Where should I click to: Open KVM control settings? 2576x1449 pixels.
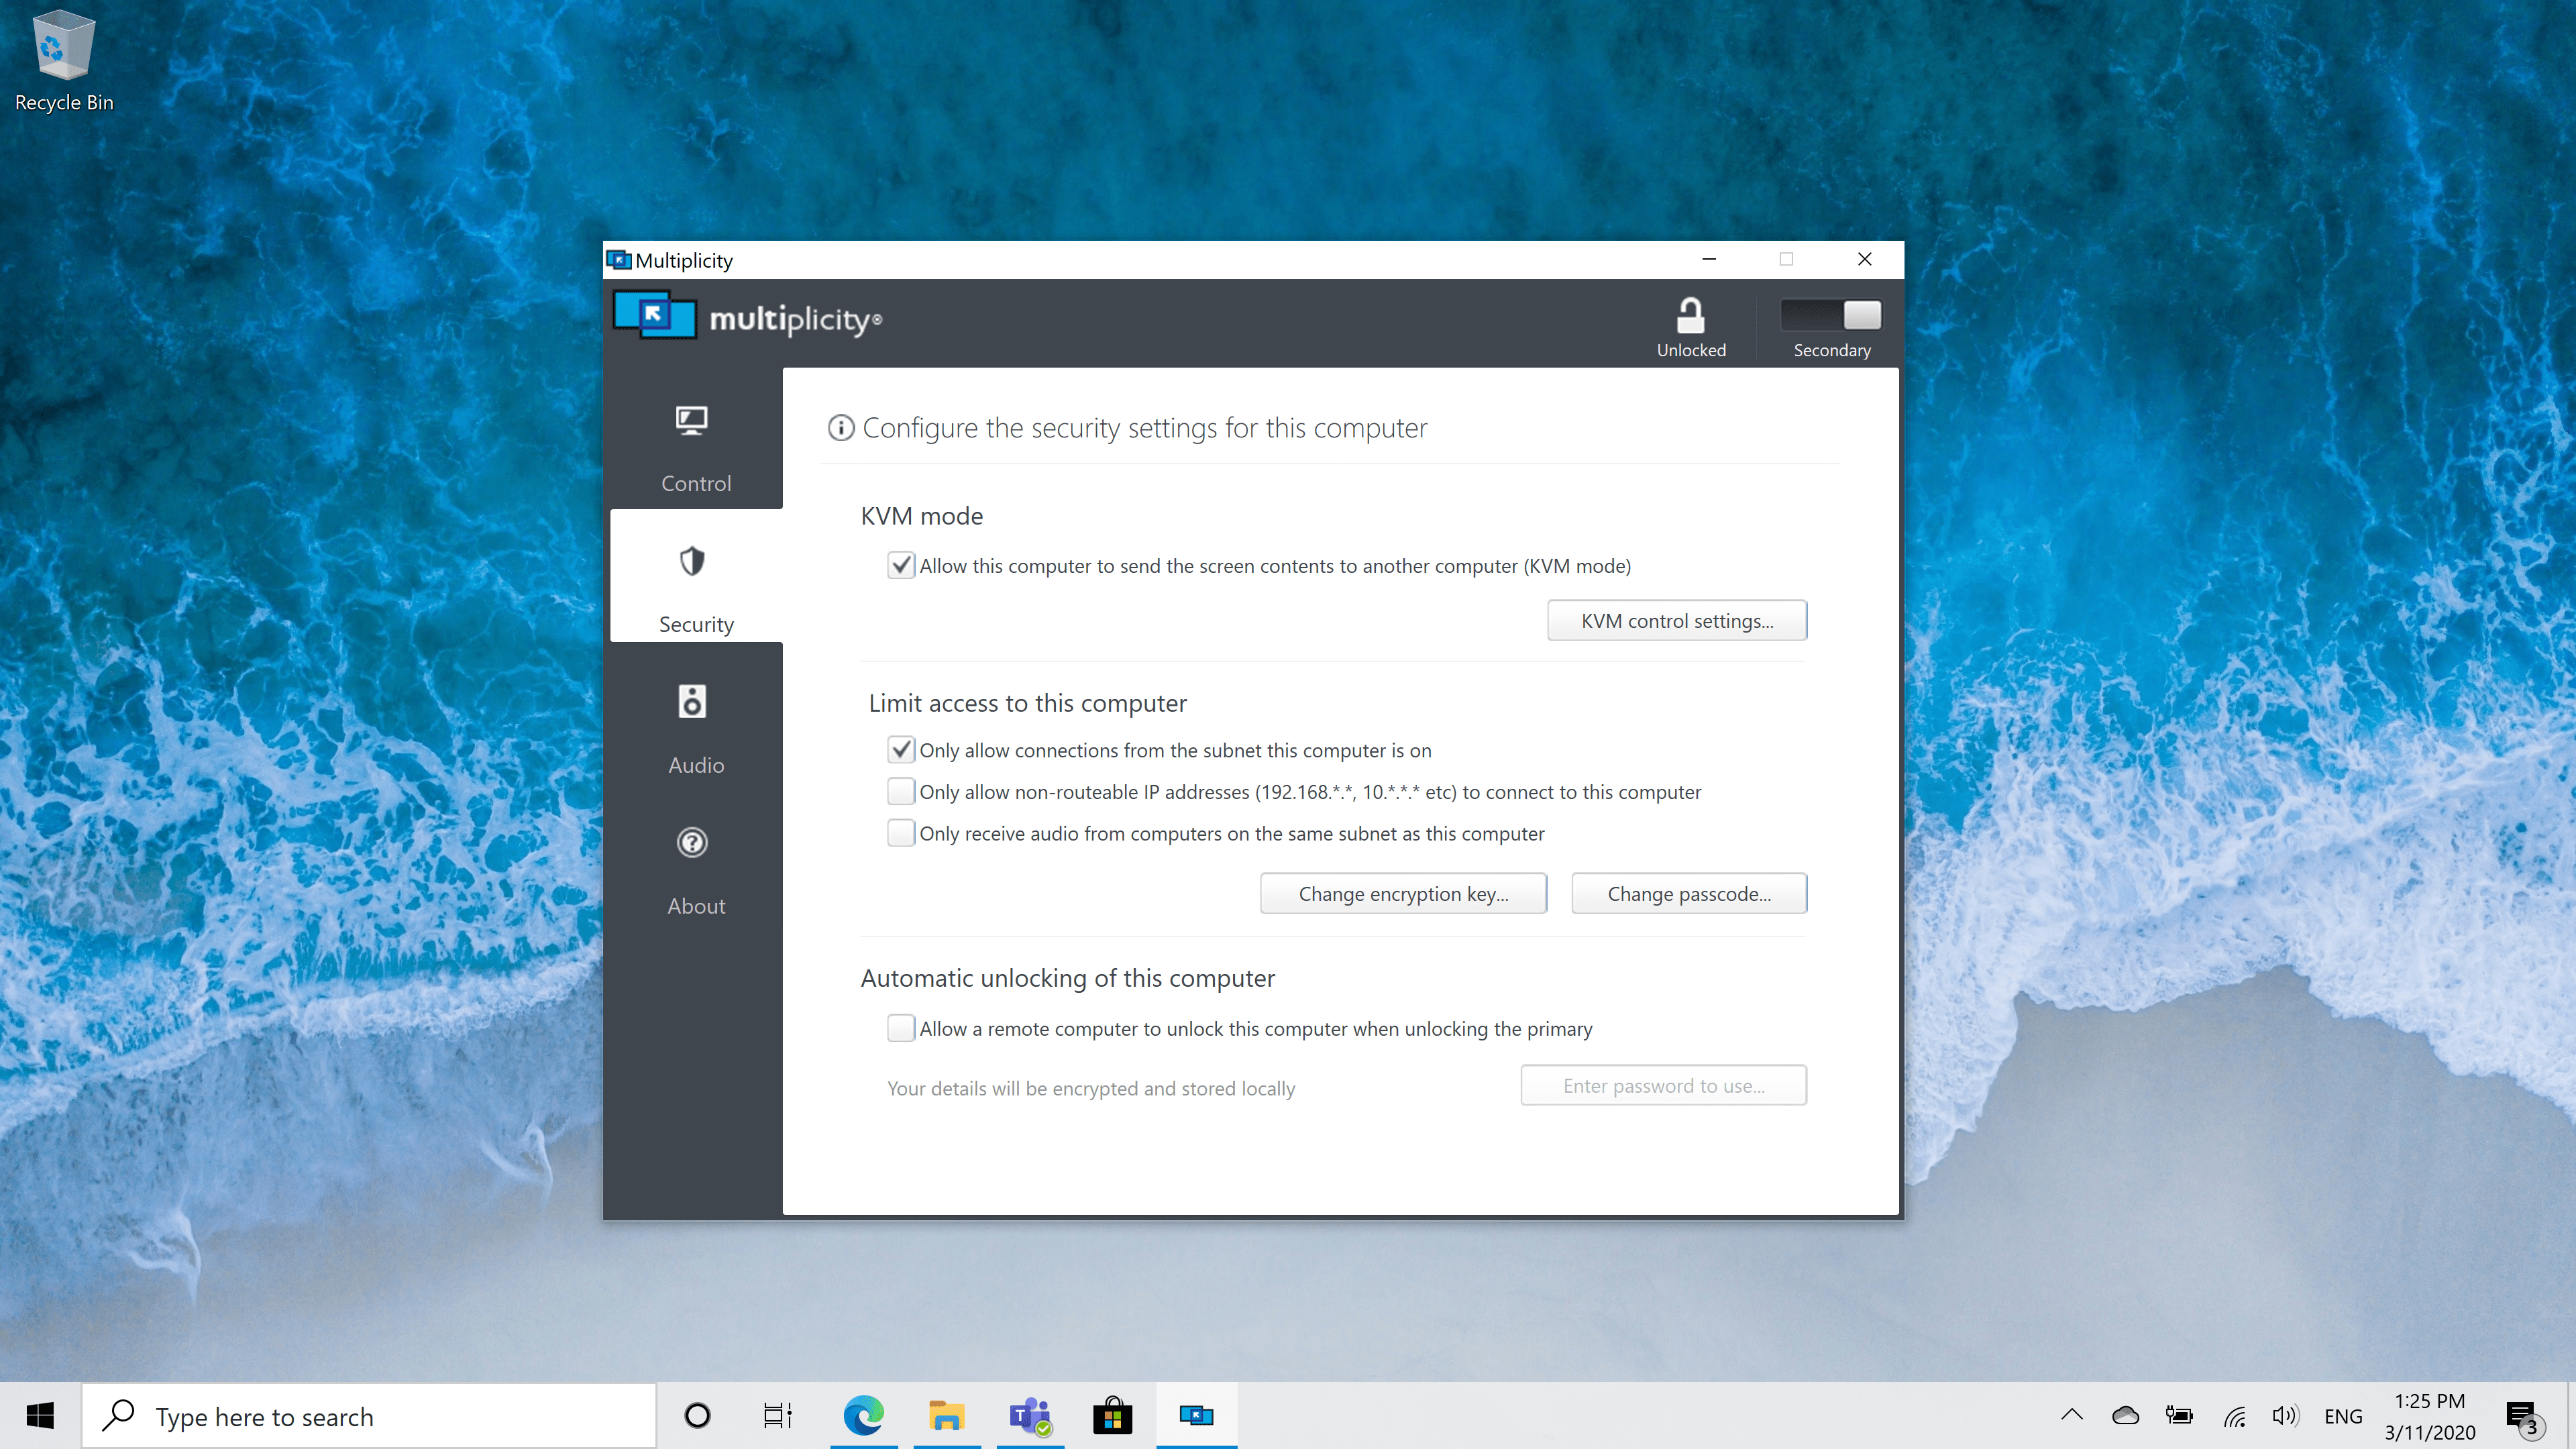pos(1676,621)
